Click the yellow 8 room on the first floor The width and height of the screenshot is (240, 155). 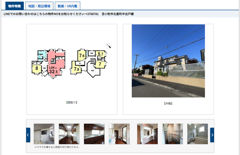click(x=37, y=68)
